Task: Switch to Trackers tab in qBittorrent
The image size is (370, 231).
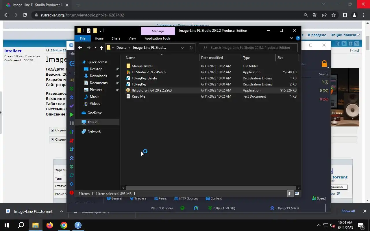Action: coord(138,198)
